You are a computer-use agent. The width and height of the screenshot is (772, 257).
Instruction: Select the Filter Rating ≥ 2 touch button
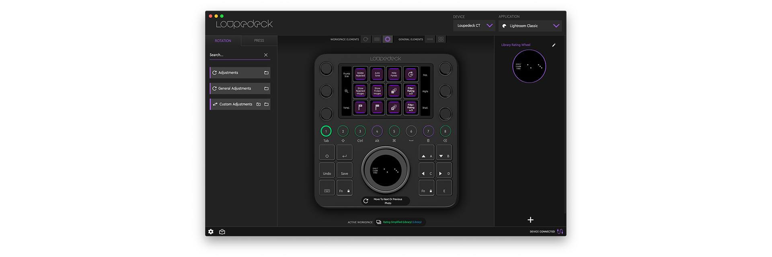tap(411, 91)
